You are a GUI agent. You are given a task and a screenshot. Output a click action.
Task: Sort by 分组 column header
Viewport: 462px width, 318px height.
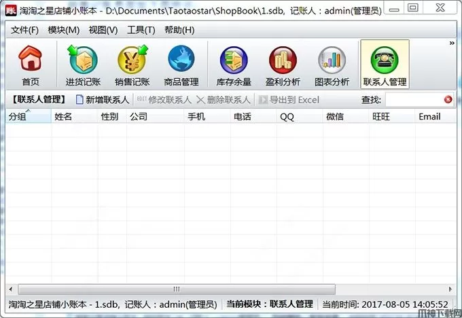tap(29, 116)
